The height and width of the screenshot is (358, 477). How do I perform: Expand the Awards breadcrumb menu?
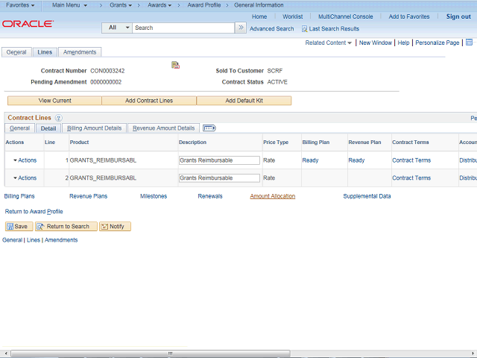tap(159, 5)
